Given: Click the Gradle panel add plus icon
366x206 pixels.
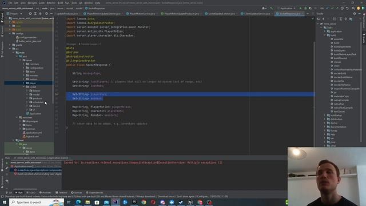Looking at the screenshot, I should (x=323, y=19).
